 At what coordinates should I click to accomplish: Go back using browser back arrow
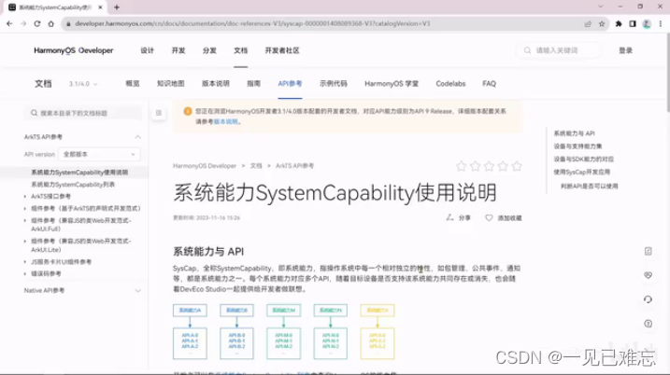pyautogui.click(x=9, y=24)
